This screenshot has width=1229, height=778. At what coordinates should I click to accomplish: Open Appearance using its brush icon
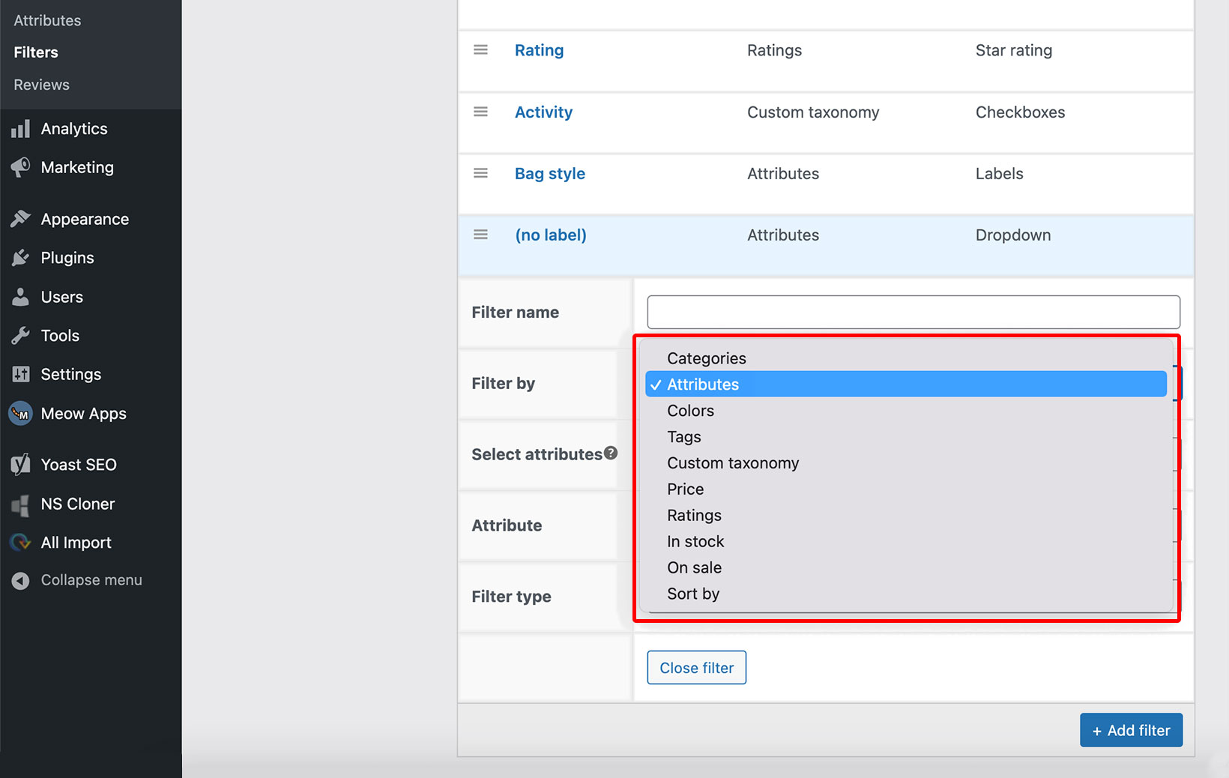(20, 218)
